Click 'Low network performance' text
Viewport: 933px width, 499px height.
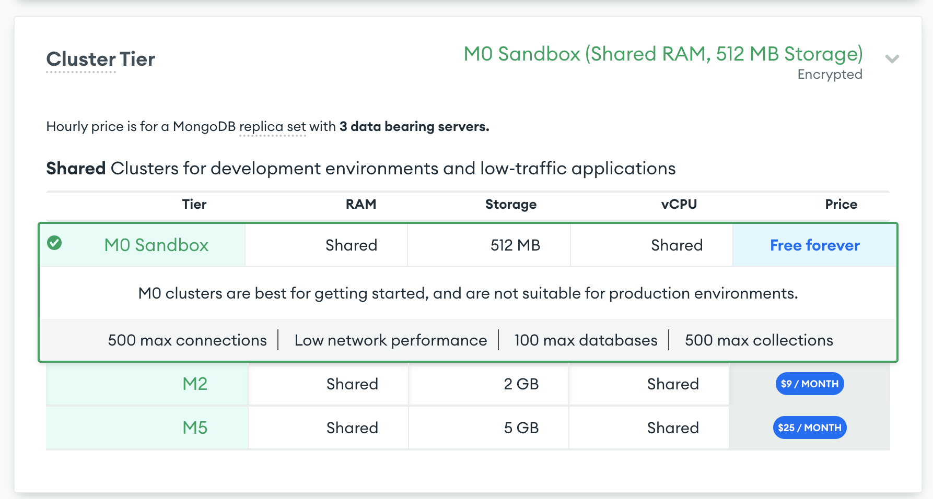391,340
